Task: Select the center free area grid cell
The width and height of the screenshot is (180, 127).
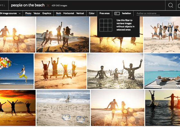Action: [x=106, y=25]
